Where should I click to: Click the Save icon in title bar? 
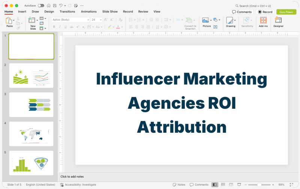point(55,6)
